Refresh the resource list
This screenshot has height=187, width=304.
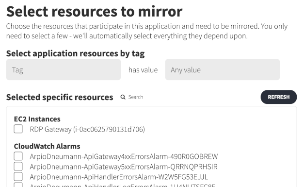(x=279, y=97)
